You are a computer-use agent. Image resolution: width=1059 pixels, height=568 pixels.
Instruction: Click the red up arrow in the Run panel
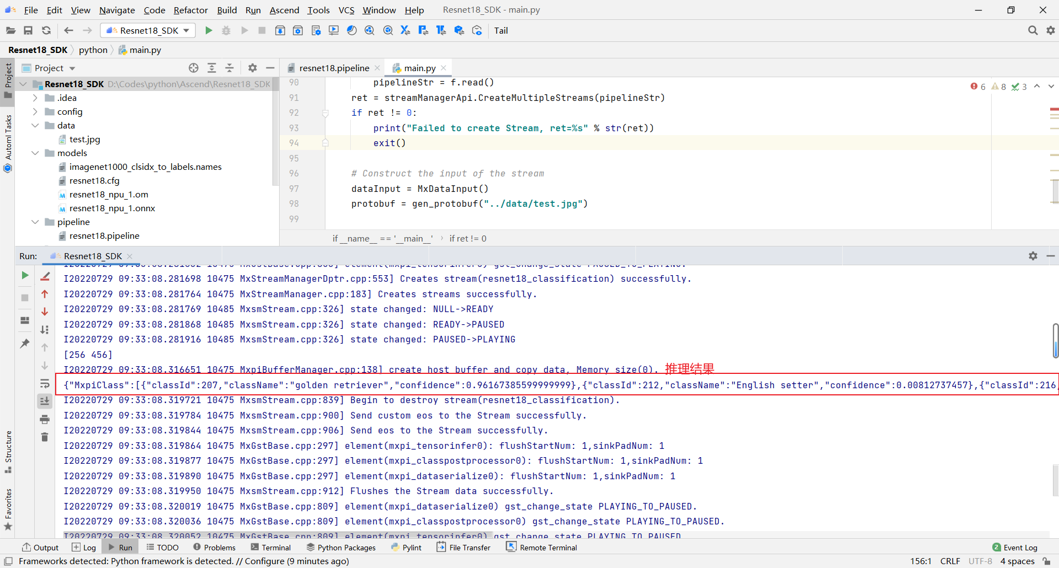(45, 294)
